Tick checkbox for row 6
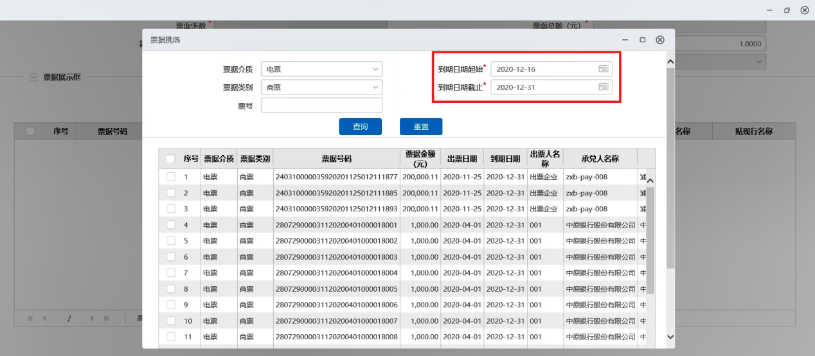Screen dimensions: 815x356 click(171, 256)
